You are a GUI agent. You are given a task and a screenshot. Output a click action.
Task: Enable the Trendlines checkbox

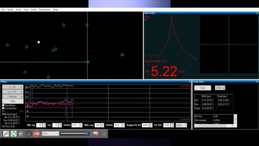coord(3,105)
